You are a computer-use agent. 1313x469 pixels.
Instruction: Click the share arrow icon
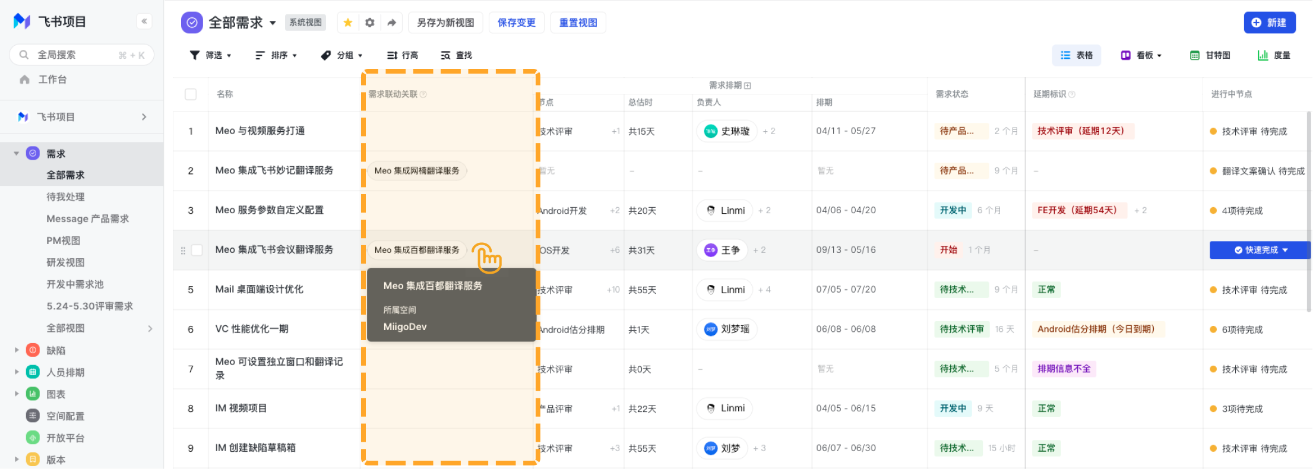tap(391, 23)
